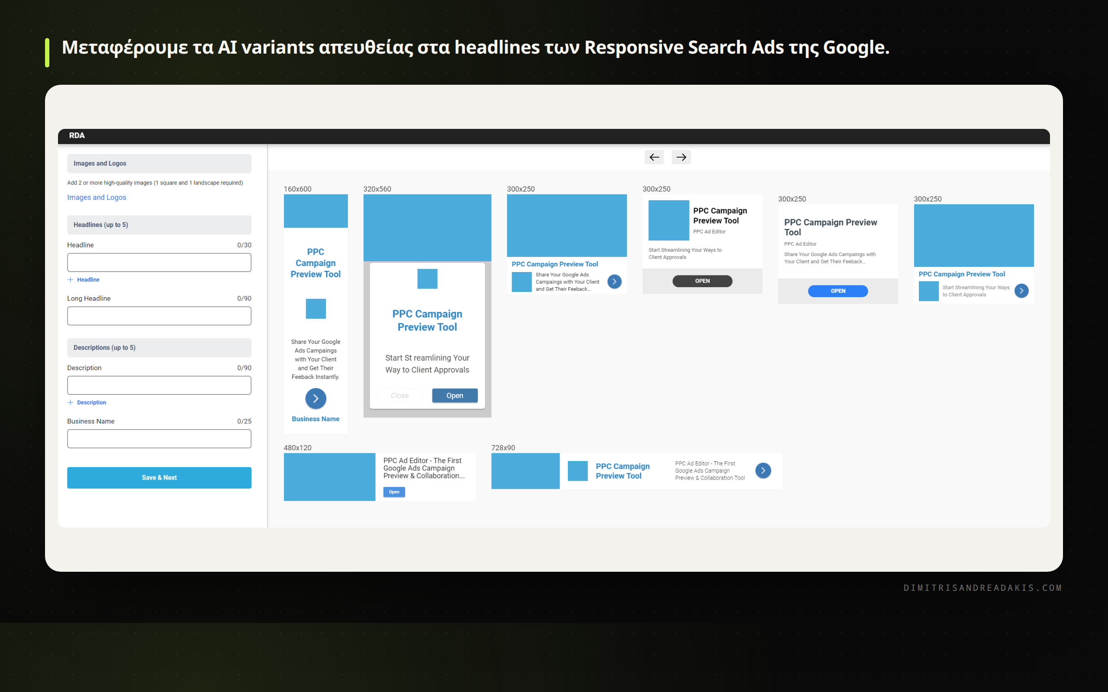The height and width of the screenshot is (692, 1108).
Task: Click the RDA title tab
Action: 77,135
